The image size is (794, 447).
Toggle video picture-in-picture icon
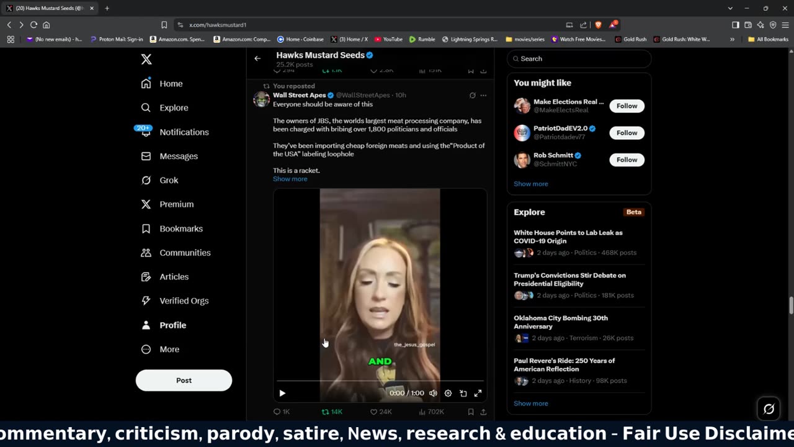pyautogui.click(x=463, y=393)
